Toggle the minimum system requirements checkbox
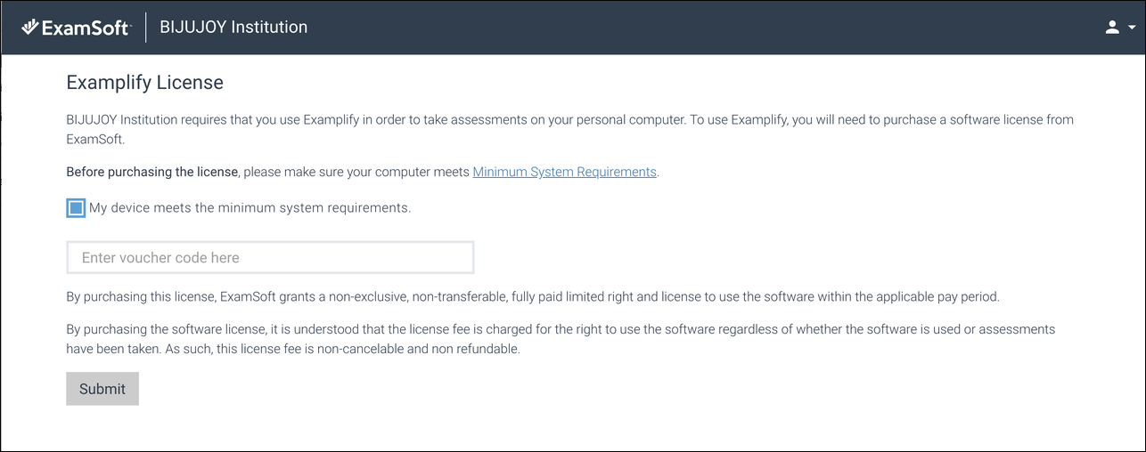This screenshot has width=1146, height=452. pyautogui.click(x=76, y=208)
